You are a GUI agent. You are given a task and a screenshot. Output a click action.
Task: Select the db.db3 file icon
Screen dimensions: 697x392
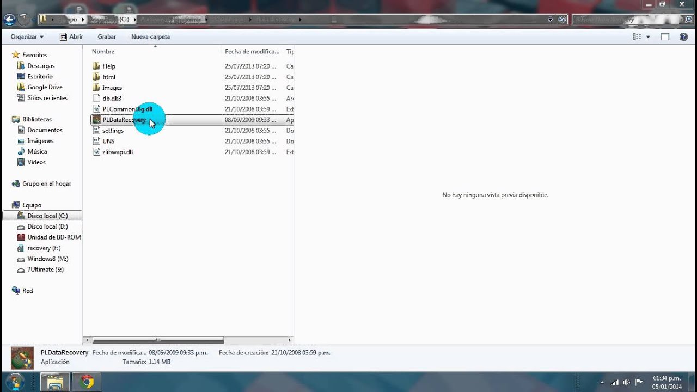click(96, 98)
